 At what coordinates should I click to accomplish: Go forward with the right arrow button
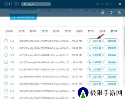click(10, 4)
